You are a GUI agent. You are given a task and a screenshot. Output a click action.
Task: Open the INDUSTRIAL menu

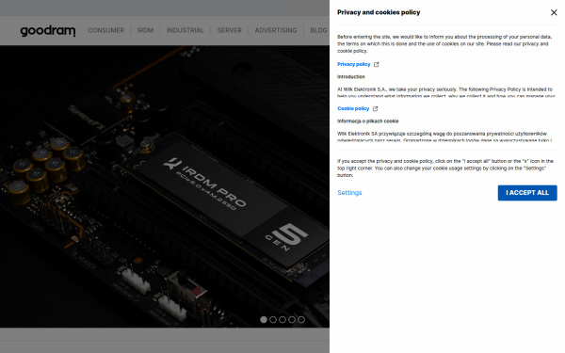[x=185, y=30]
